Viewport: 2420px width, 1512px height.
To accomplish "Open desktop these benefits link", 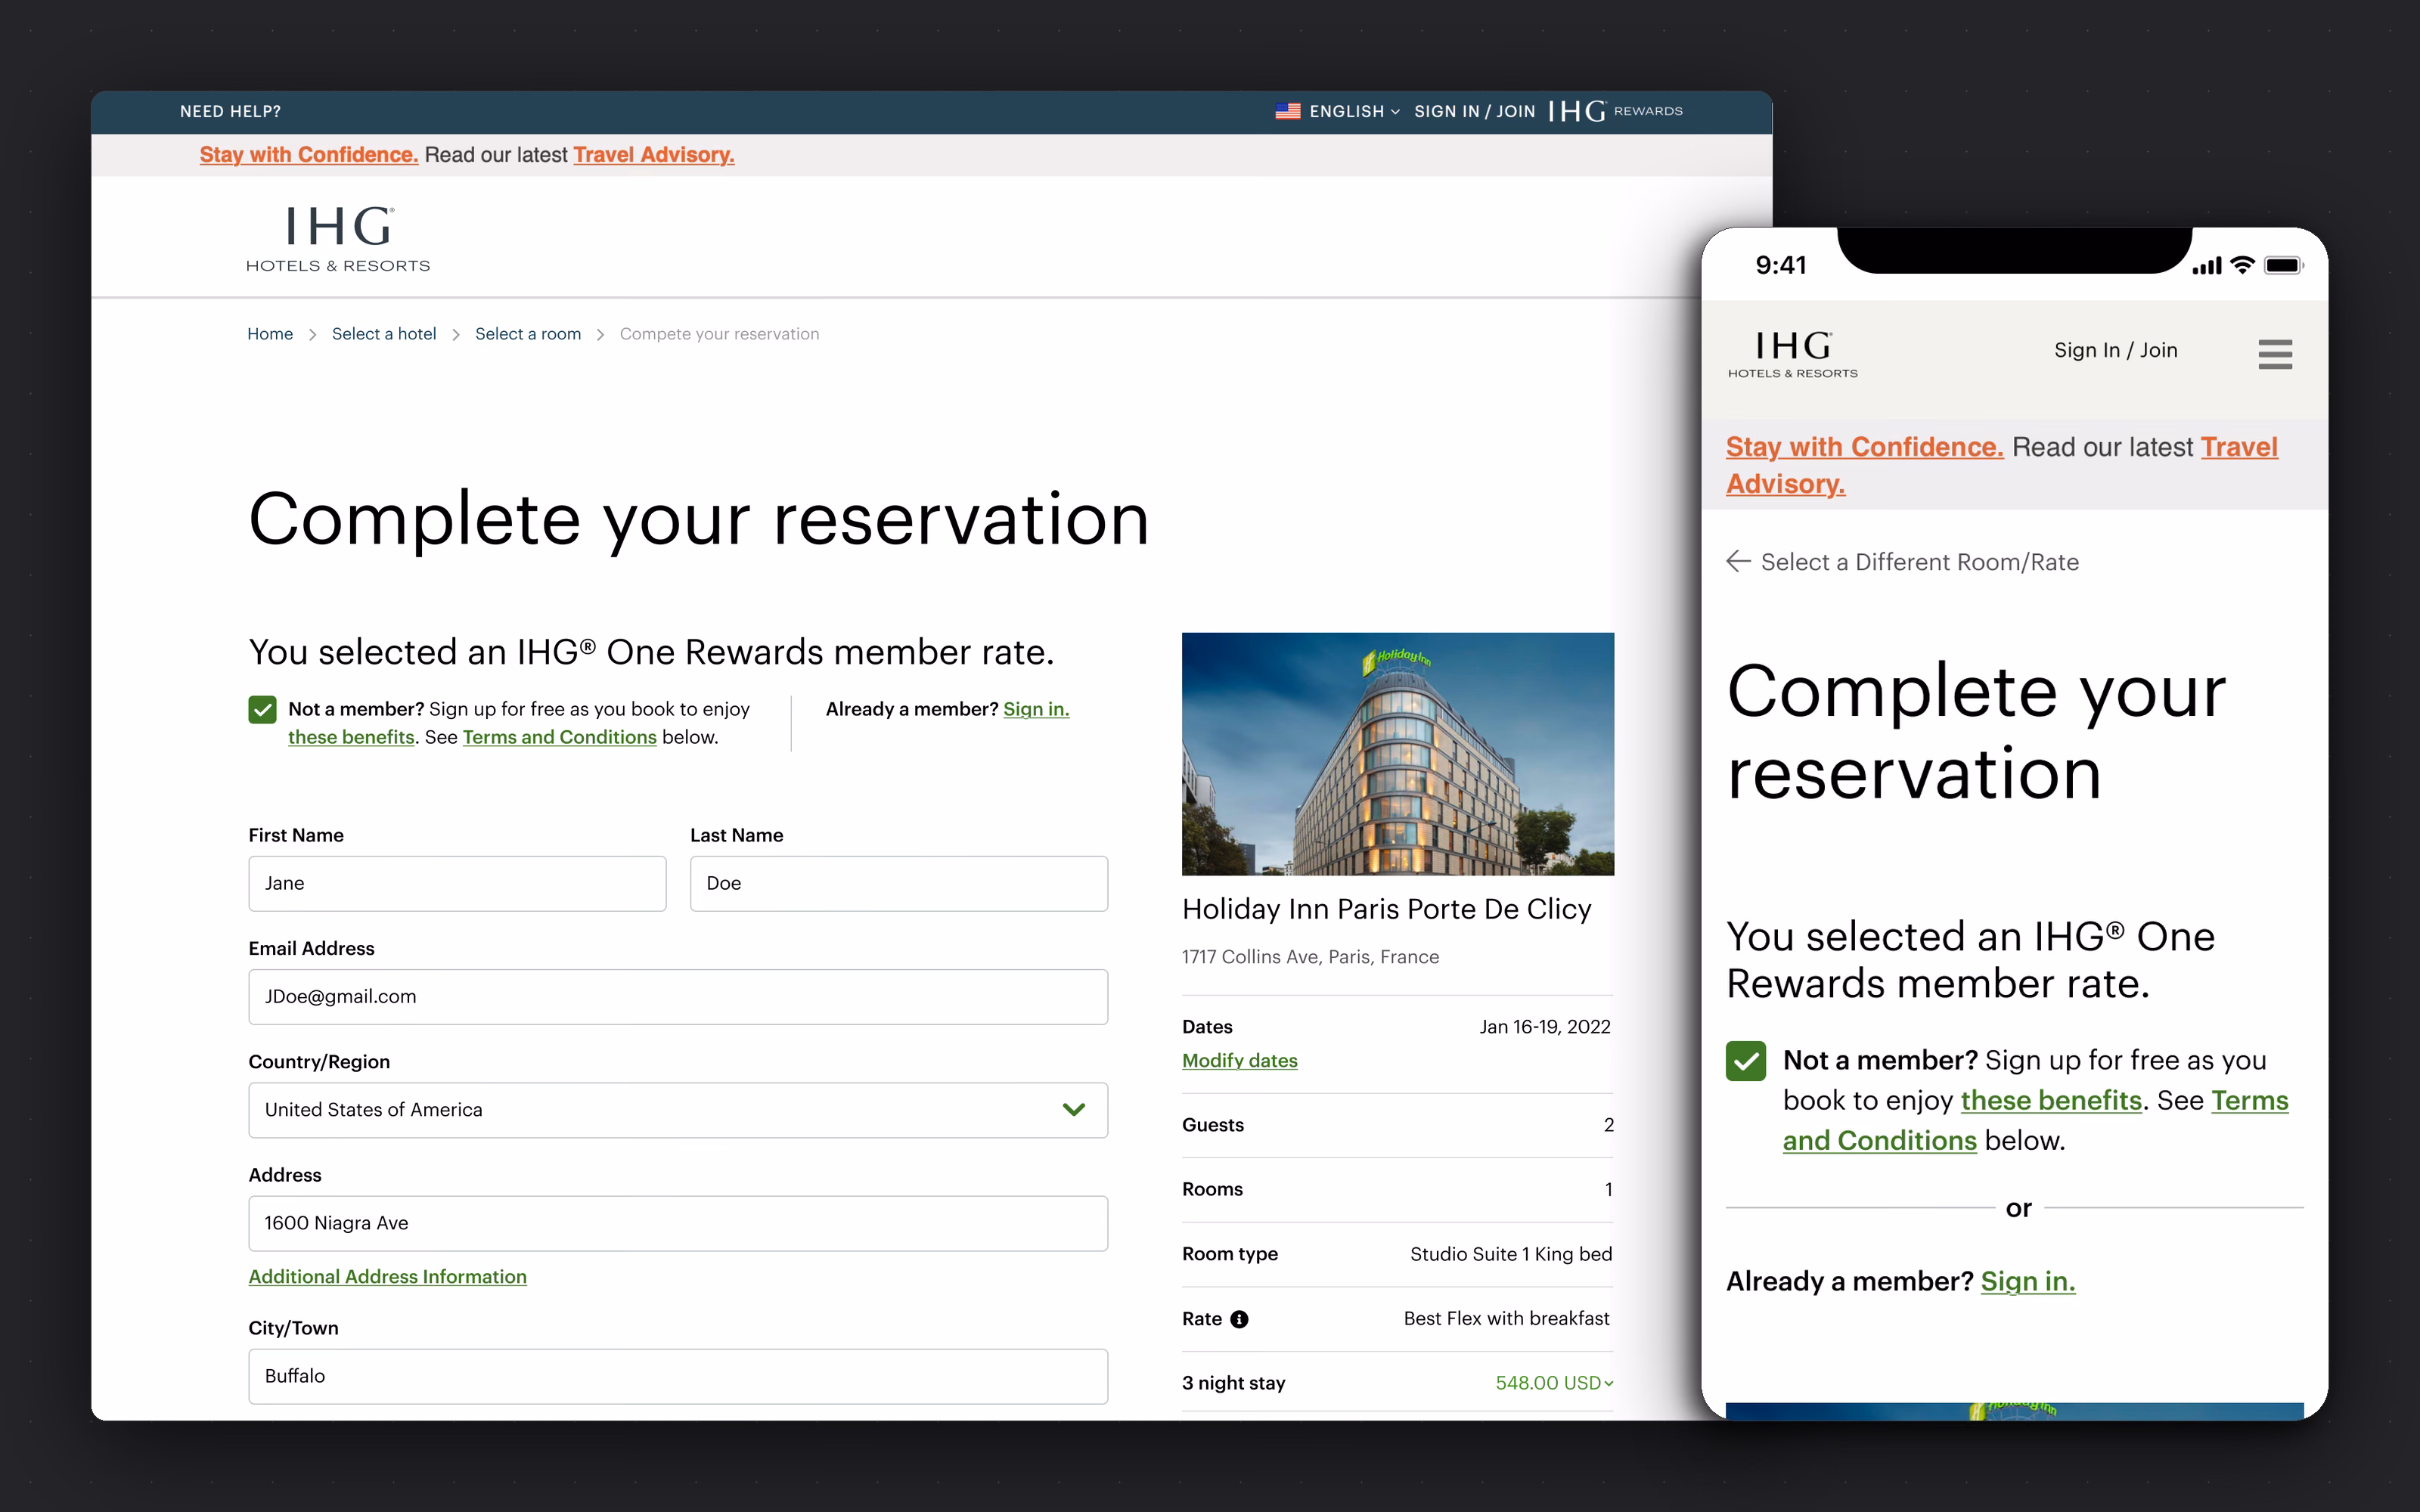I will pos(351,737).
